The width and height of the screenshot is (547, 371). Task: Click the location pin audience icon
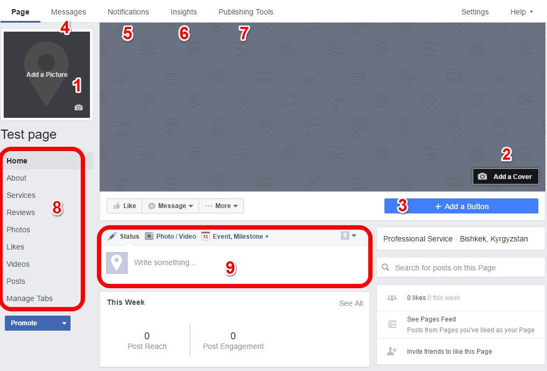click(345, 236)
